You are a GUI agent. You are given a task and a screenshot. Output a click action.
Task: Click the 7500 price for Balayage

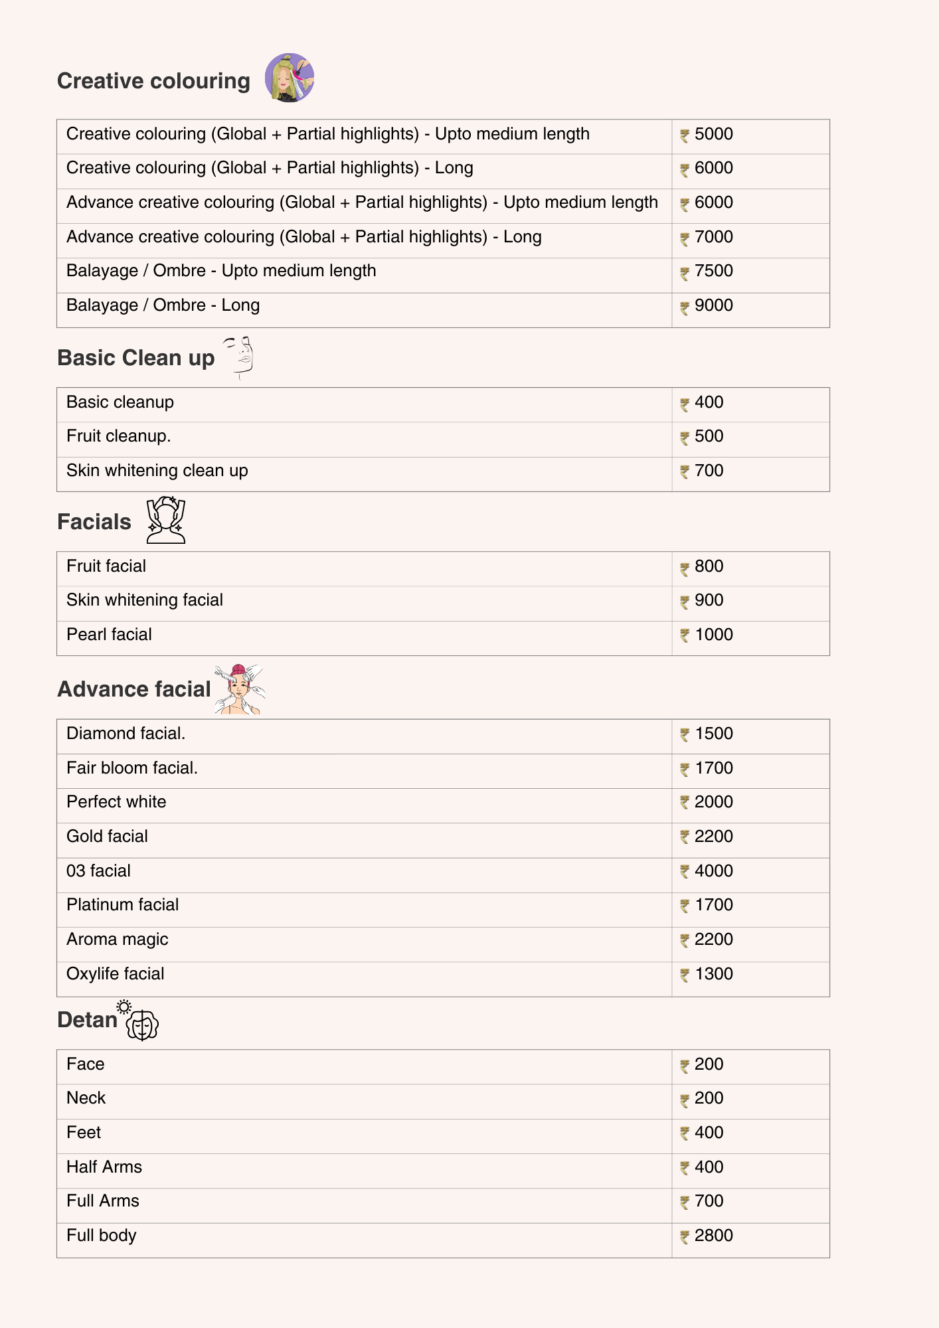pyautogui.click(x=714, y=271)
